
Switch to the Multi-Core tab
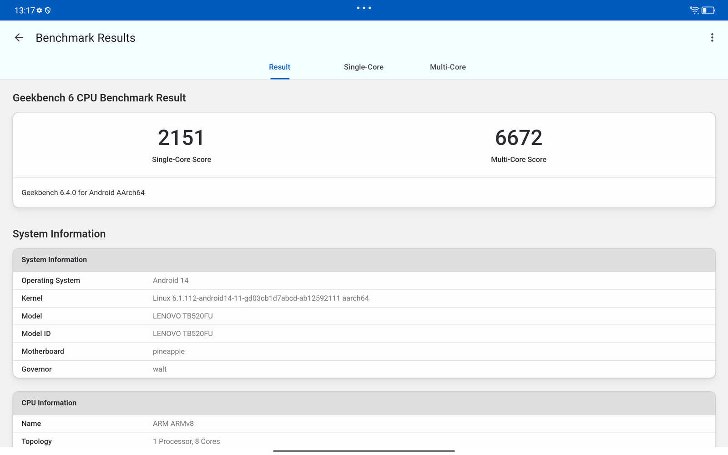tap(448, 67)
